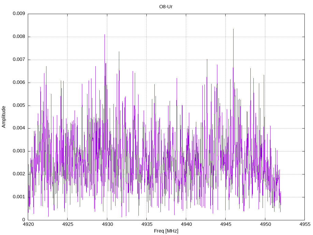Click x-axis tick label 4945
Viewport: 313px width, 235px height.
[x=226, y=224]
